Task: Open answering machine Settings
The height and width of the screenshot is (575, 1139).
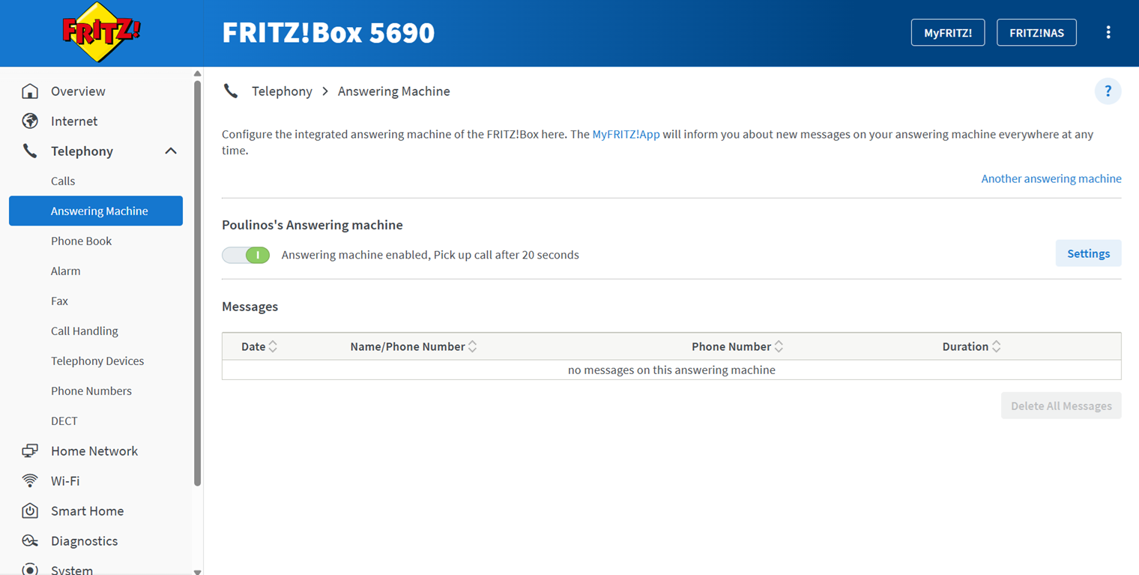Action: [x=1088, y=253]
